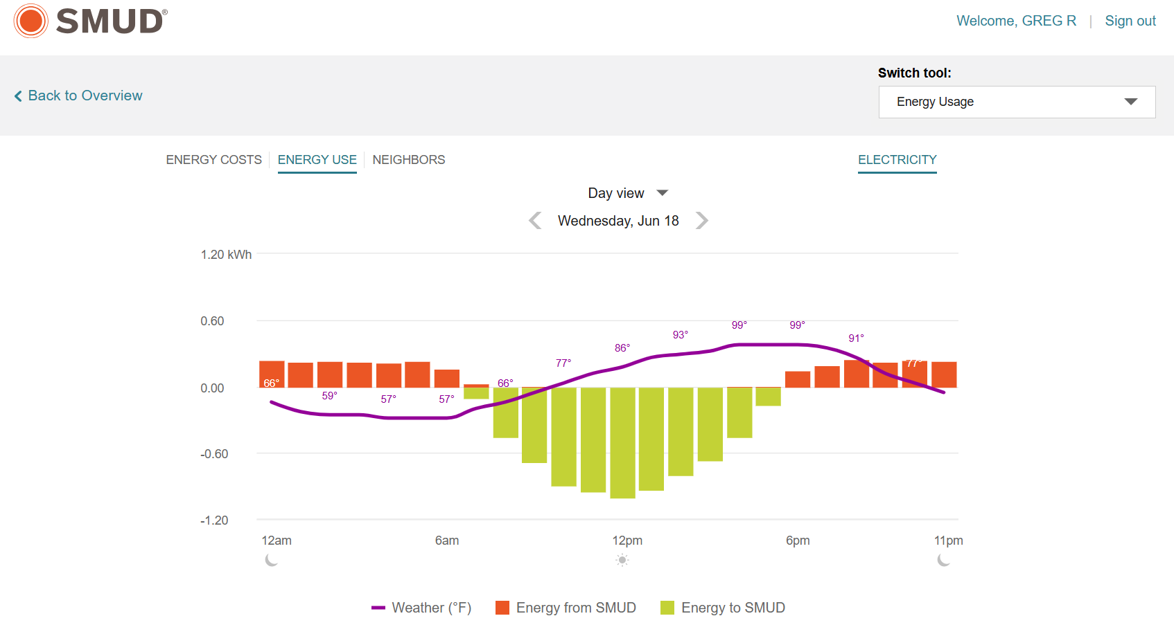Image resolution: width=1174 pixels, height=634 pixels.
Task: Open the Switch tool Energy Usage dropdown
Action: click(x=1016, y=102)
